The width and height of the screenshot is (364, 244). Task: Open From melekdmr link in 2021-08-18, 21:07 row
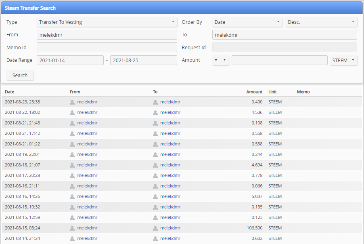point(87,165)
